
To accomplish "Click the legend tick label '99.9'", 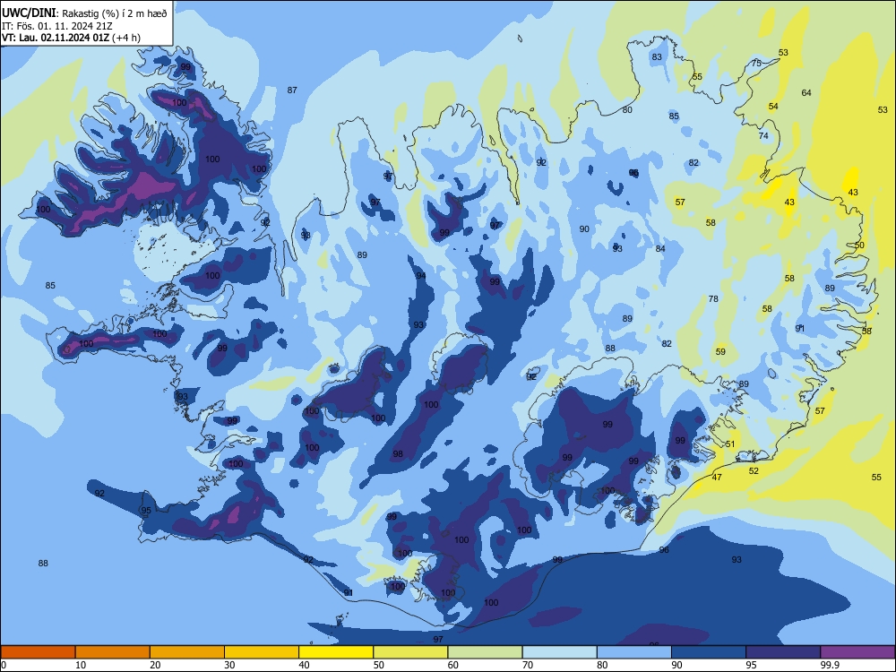I will pos(830,665).
